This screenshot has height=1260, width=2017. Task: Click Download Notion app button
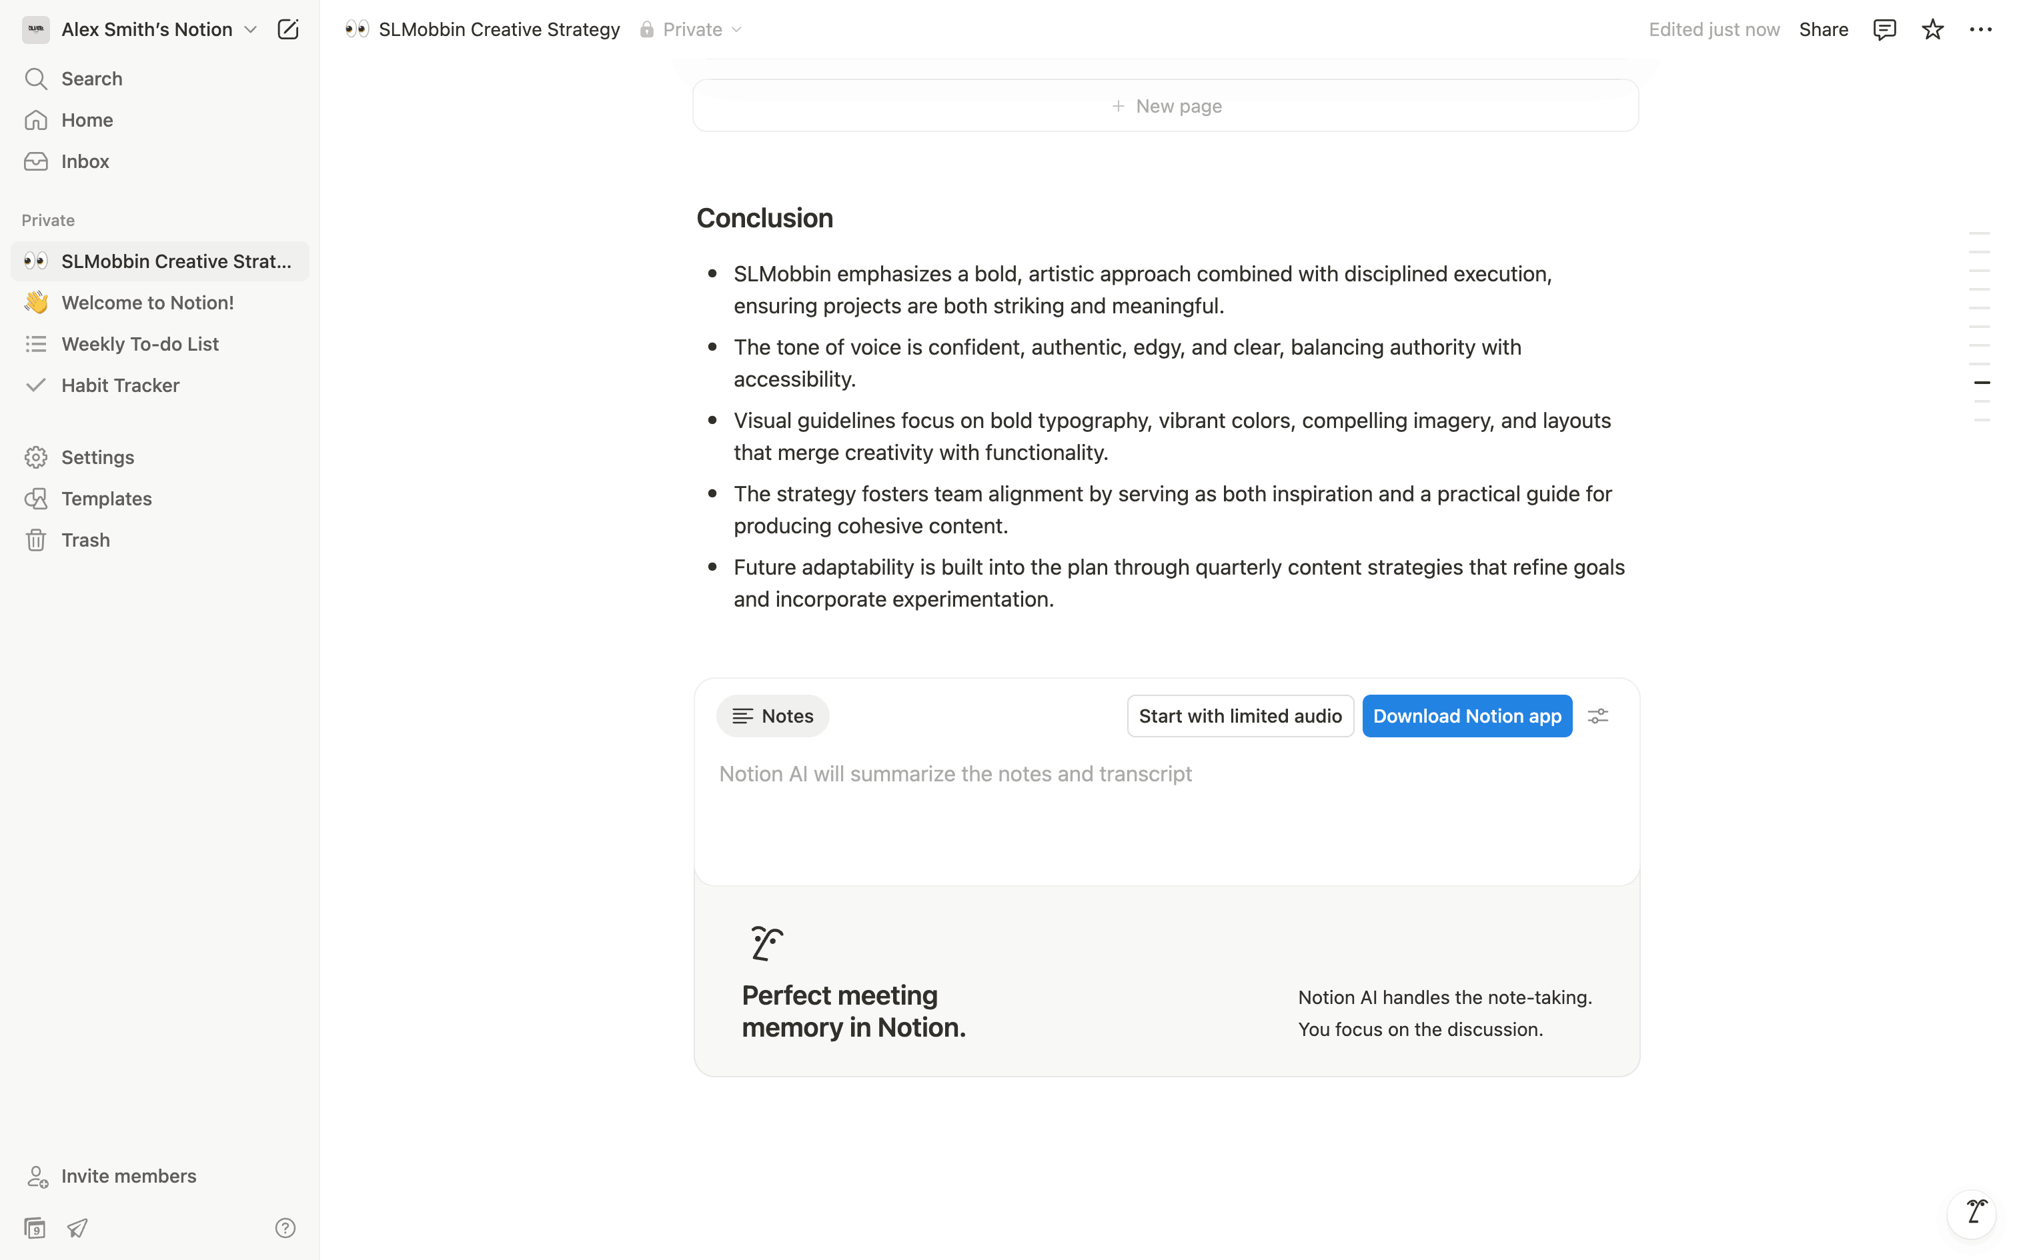tap(1466, 716)
